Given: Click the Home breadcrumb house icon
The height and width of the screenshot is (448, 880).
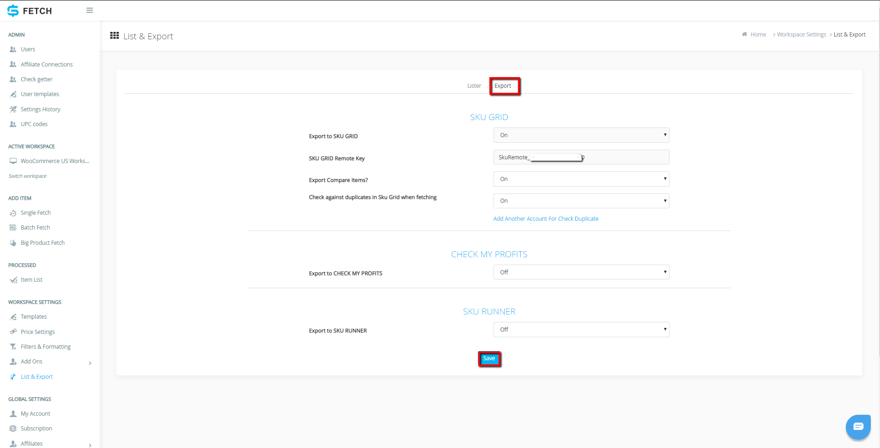Looking at the screenshot, I should coord(744,34).
